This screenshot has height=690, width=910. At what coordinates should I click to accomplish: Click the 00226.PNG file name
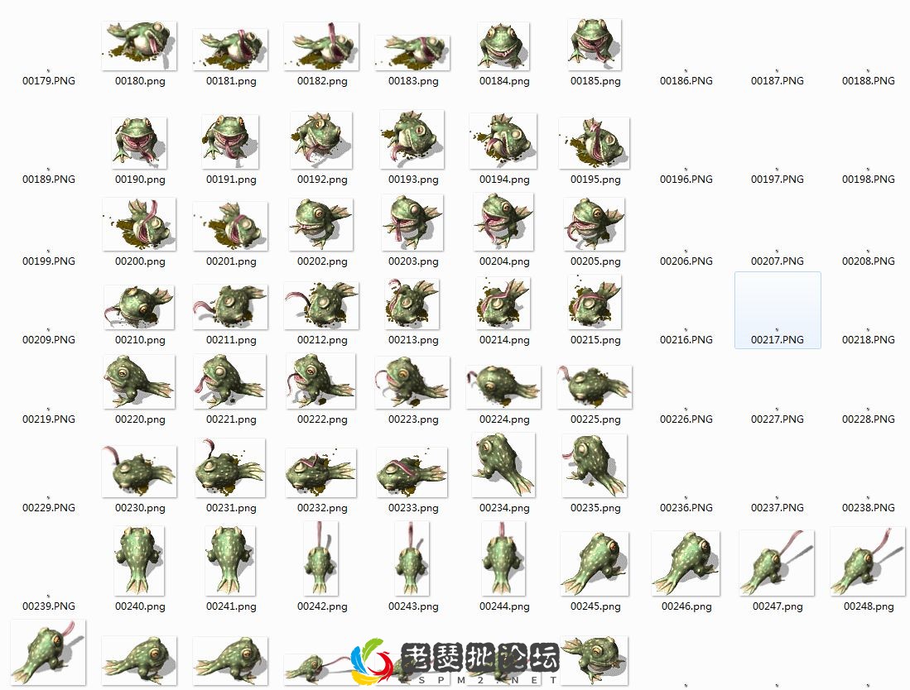tap(686, 419)
